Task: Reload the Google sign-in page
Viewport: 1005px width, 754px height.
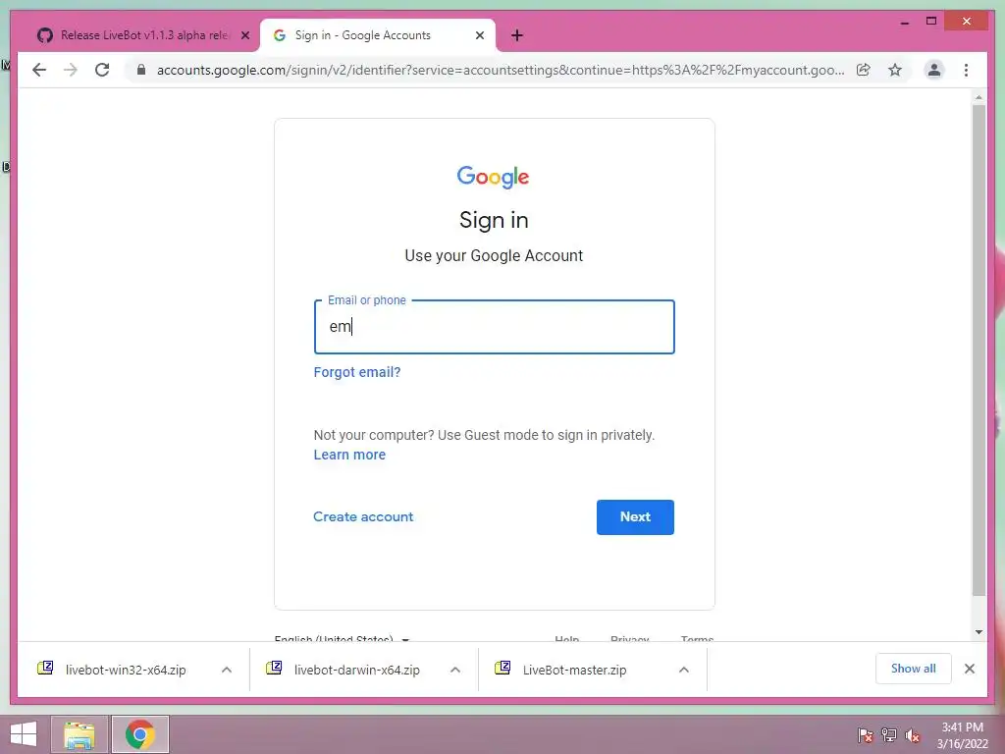Action: (x=102, y=70)
